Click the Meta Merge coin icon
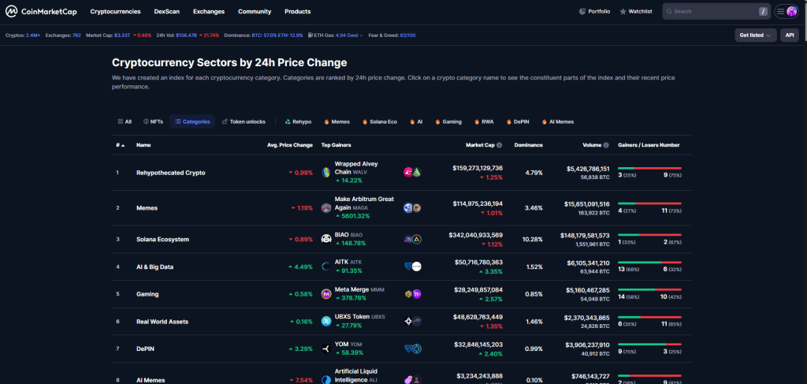Viewport: 807px width, 384px height. click(325, 294)
